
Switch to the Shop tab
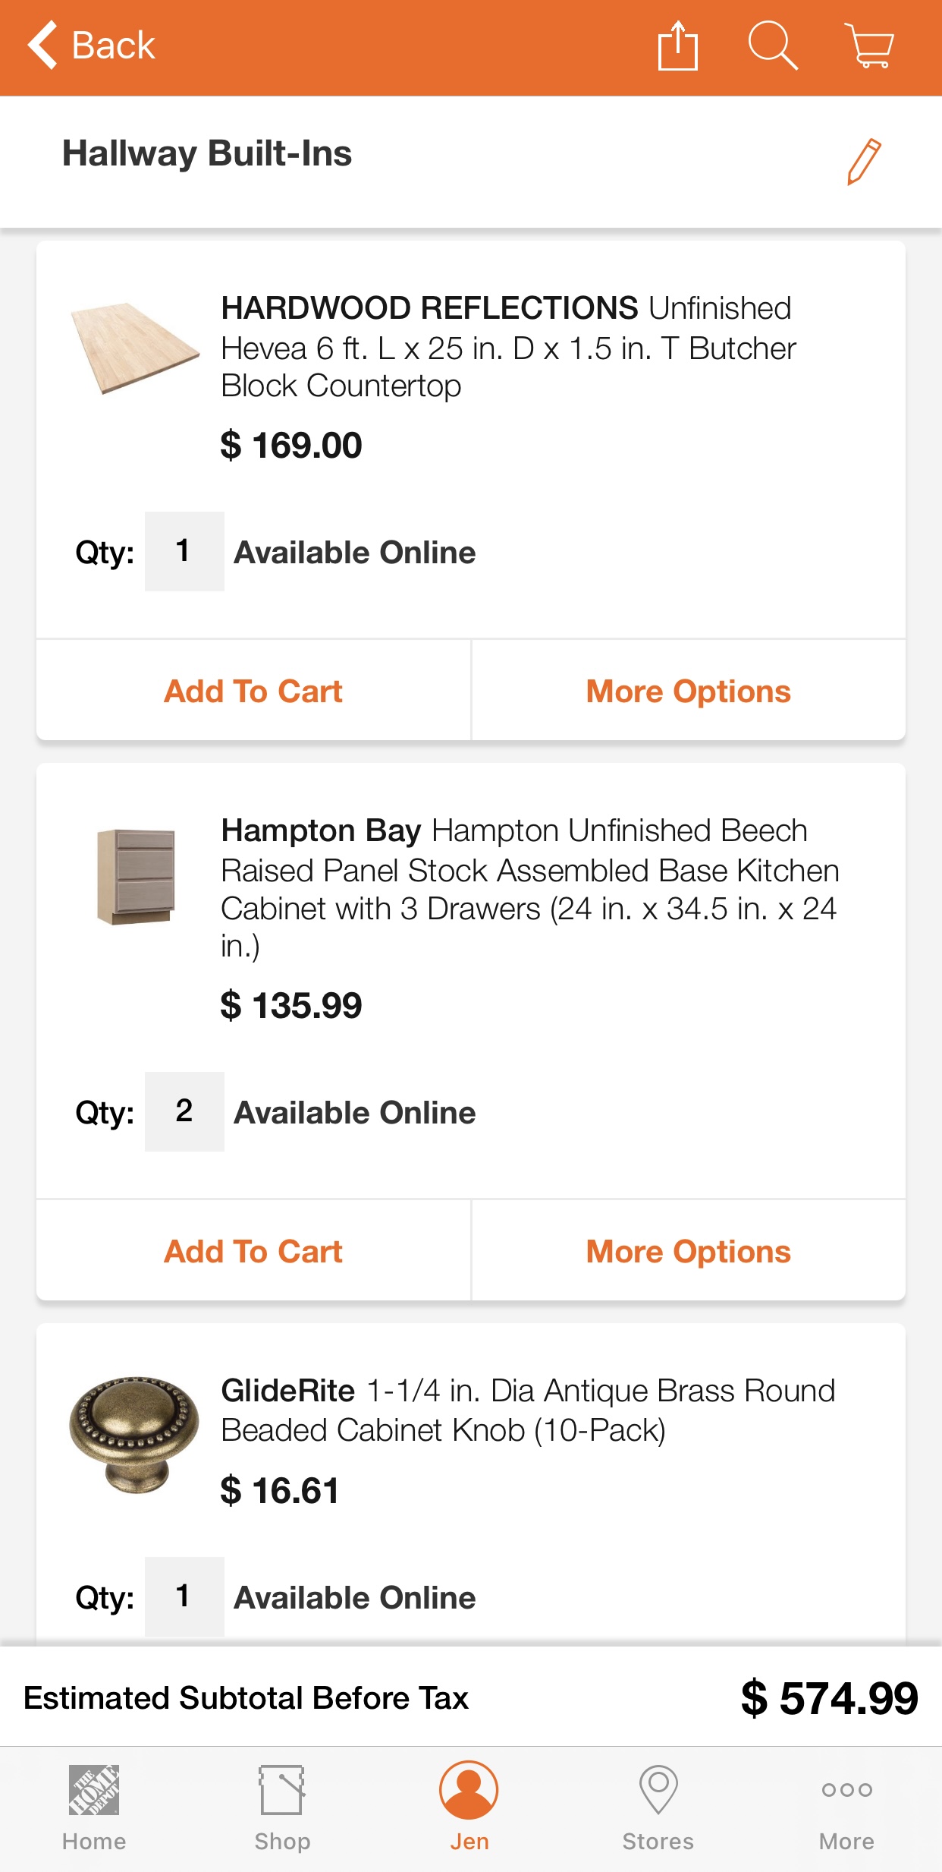pyautogui.click(x=282, y=1807)
